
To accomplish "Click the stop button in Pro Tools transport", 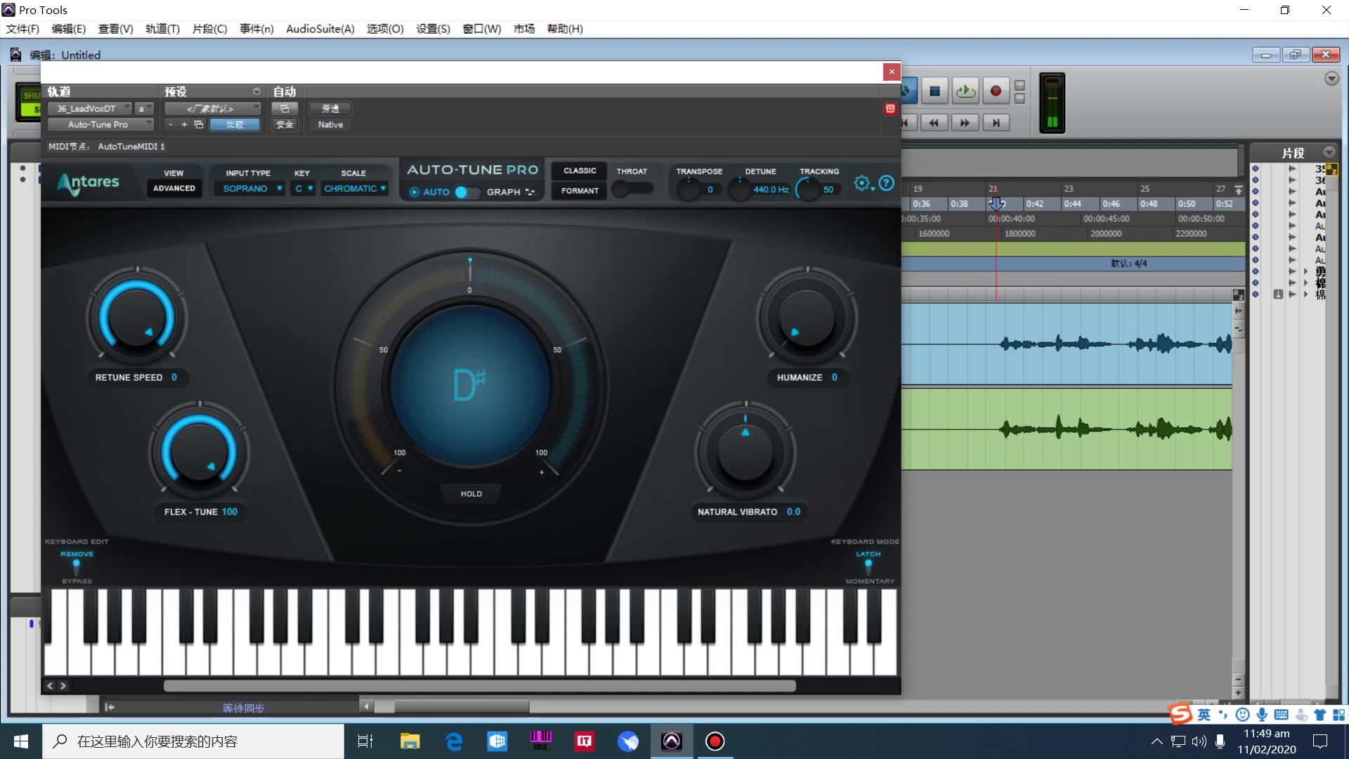I will point(934,91).
